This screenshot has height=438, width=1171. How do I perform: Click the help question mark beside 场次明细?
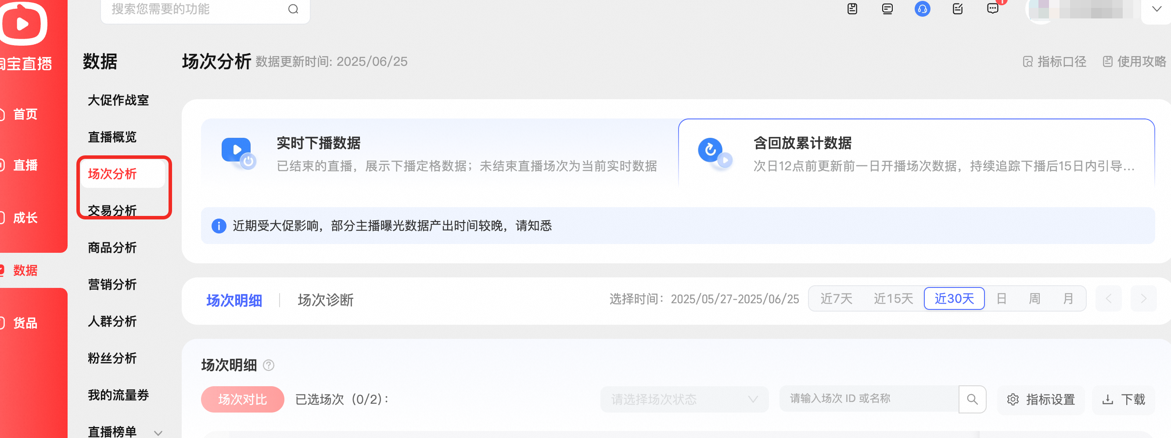(x=269, y=365)
